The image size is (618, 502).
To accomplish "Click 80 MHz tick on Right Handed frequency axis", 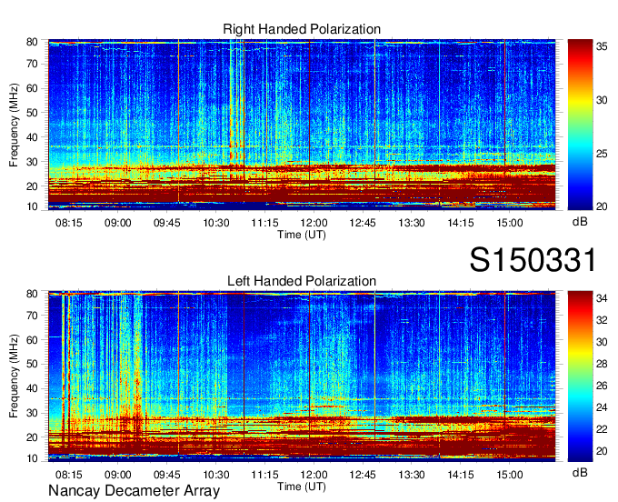I will click(x=32, y=42).
